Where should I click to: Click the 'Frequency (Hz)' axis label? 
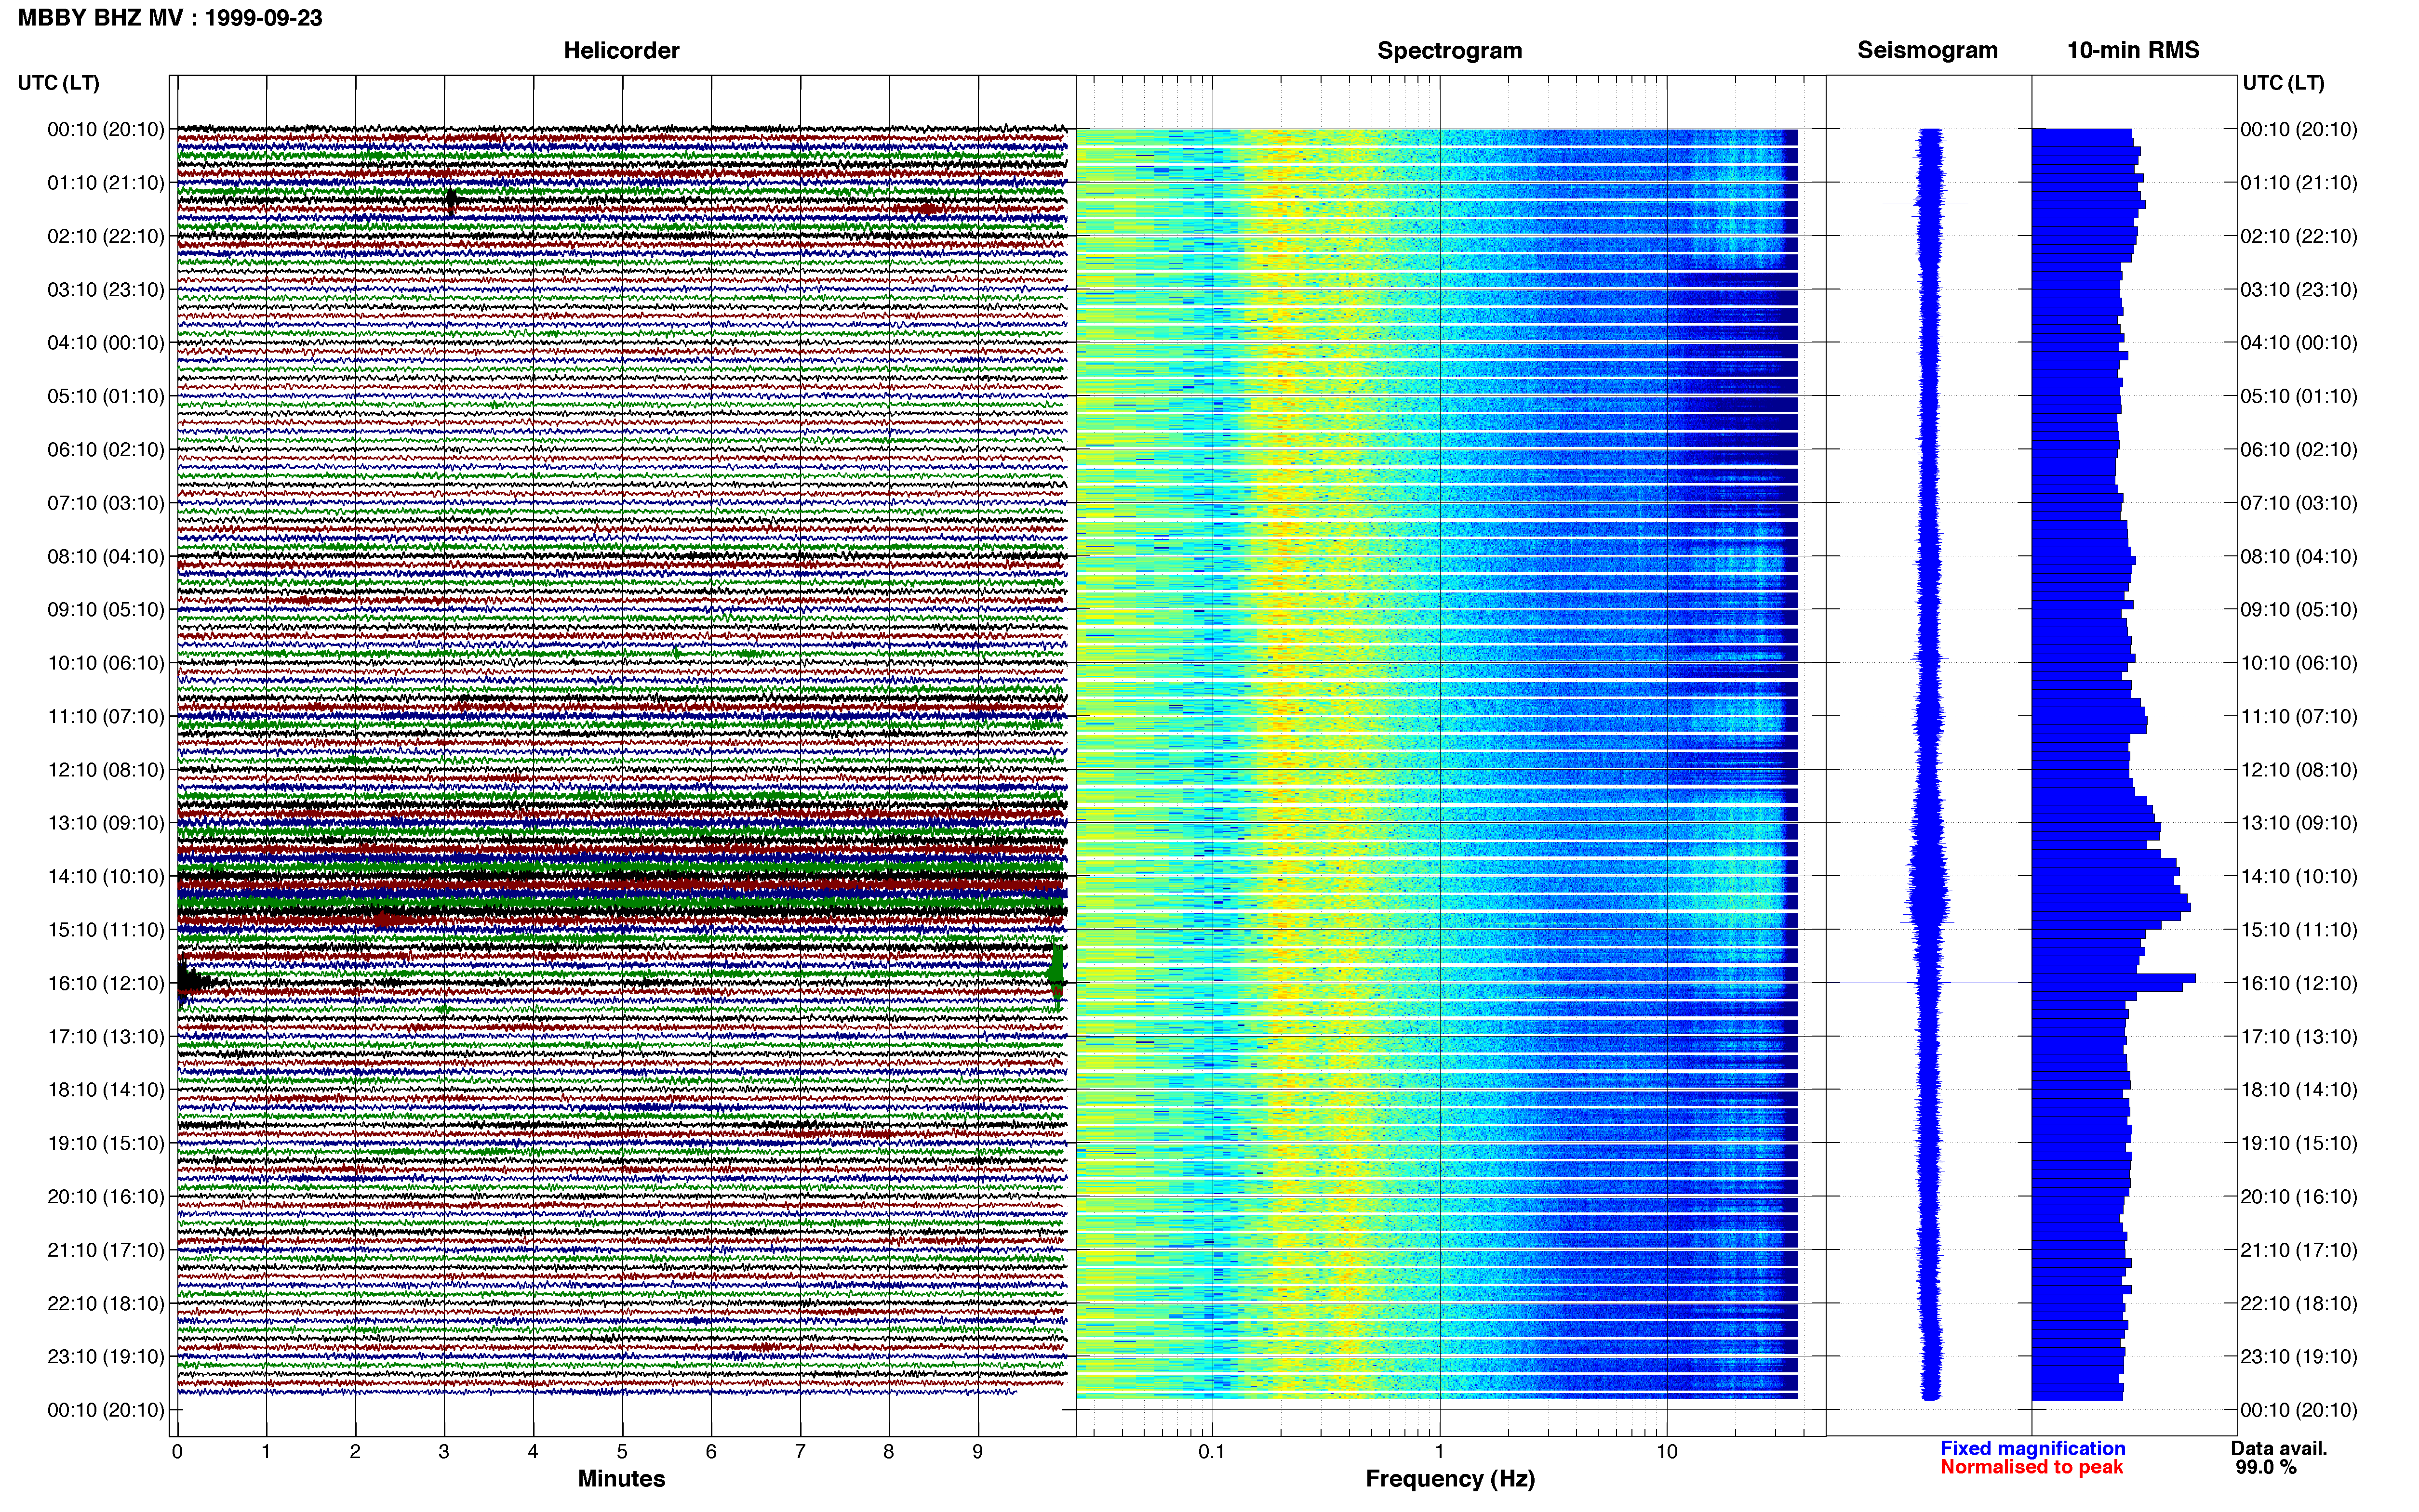(x=1450, y=1479)
